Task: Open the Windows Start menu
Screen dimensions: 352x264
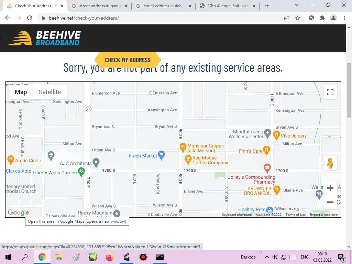Action: tap(8, 257)
